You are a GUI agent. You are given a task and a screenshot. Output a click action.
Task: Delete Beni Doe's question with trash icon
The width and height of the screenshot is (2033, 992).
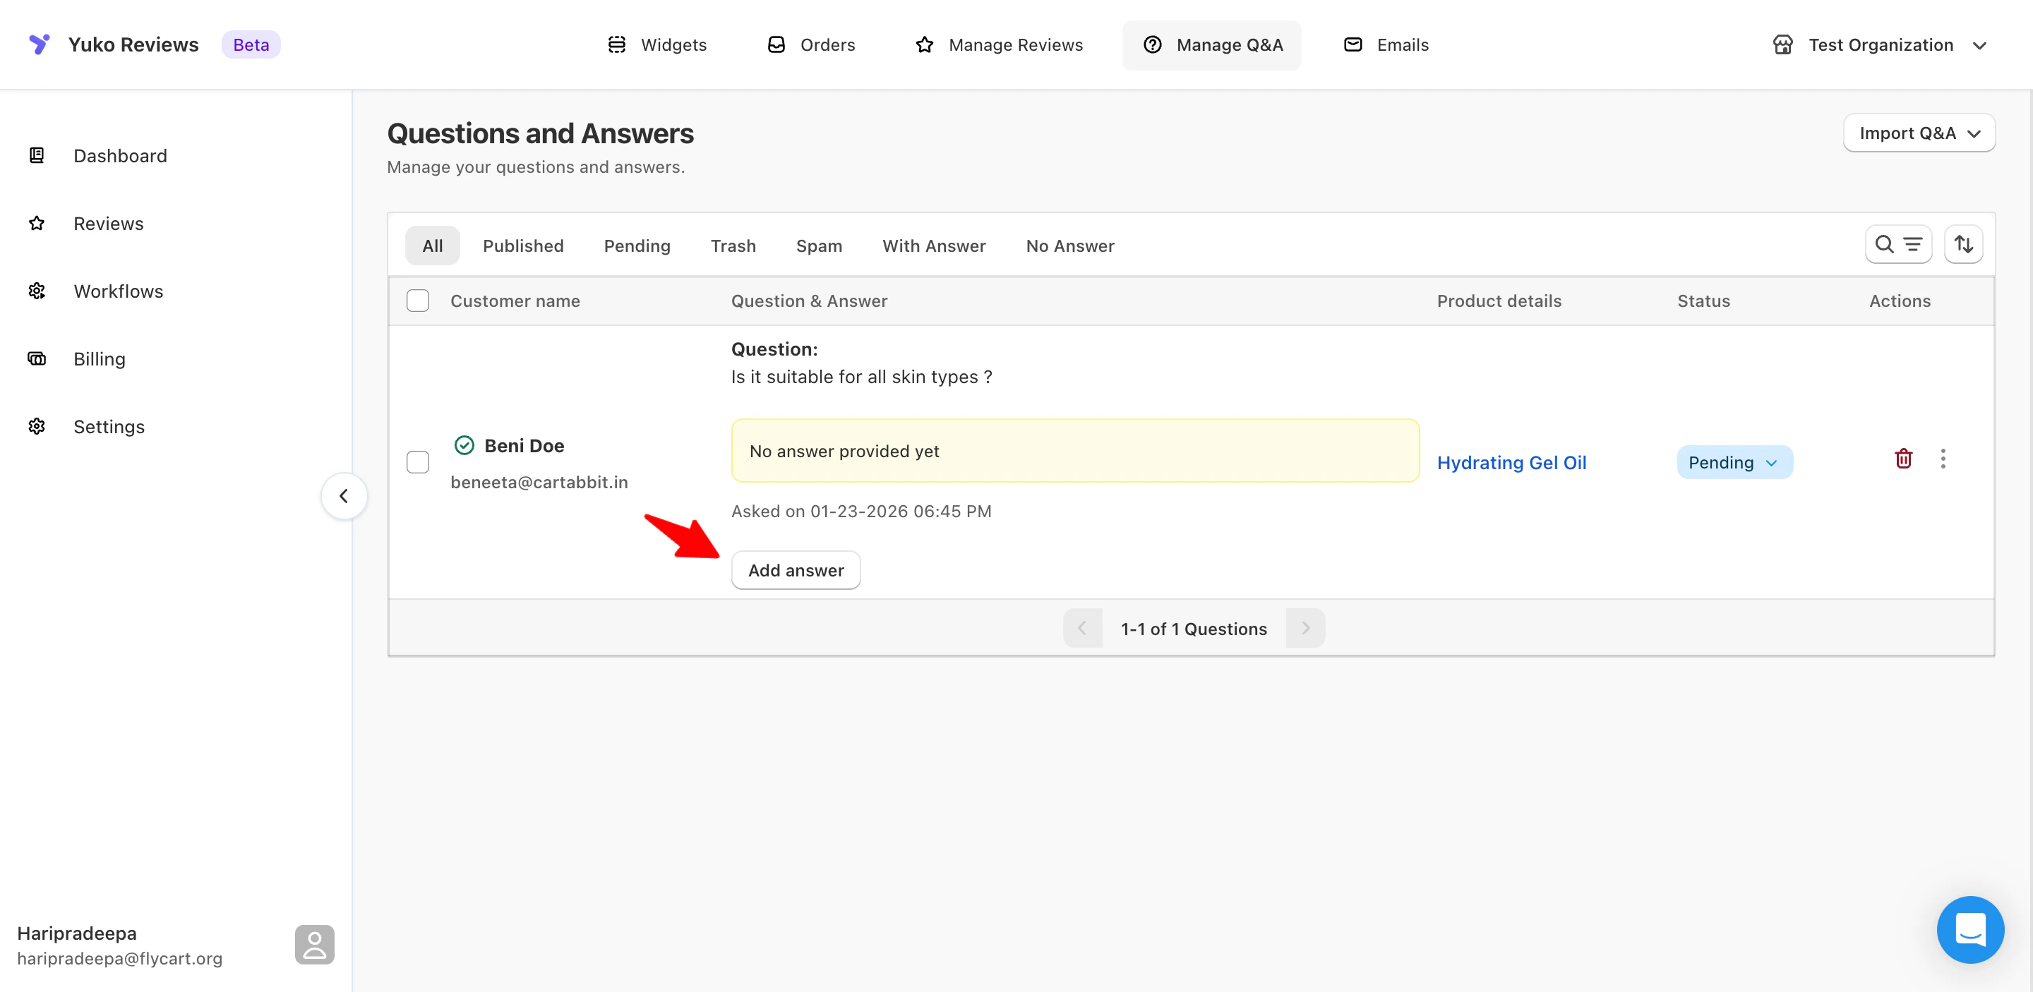[x=1903, y=459]
